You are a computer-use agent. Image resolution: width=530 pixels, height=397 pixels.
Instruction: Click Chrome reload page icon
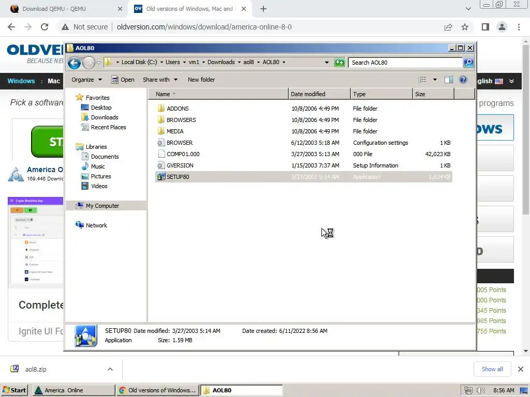tap(45, 27)
